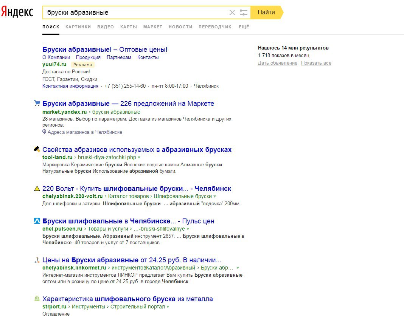This screenshot has height=316, width=404.
Task: Clear the search query with X icon
Action: point(232,12)
